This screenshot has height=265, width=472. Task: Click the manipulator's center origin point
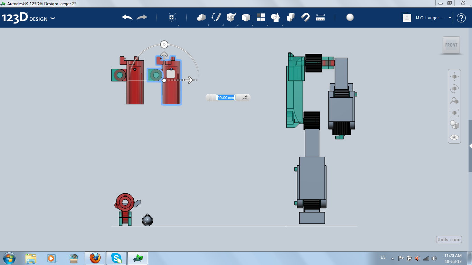click(164, 80)
